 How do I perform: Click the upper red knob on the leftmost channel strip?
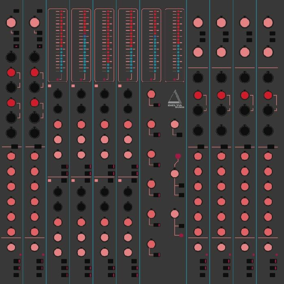pos(11,73)
